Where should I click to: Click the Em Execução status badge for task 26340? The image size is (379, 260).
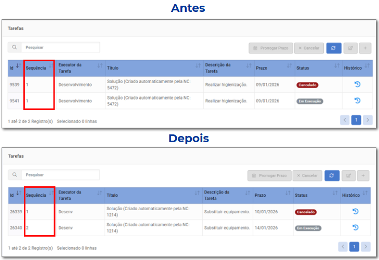pyautogui.click(x=308, y=228)
